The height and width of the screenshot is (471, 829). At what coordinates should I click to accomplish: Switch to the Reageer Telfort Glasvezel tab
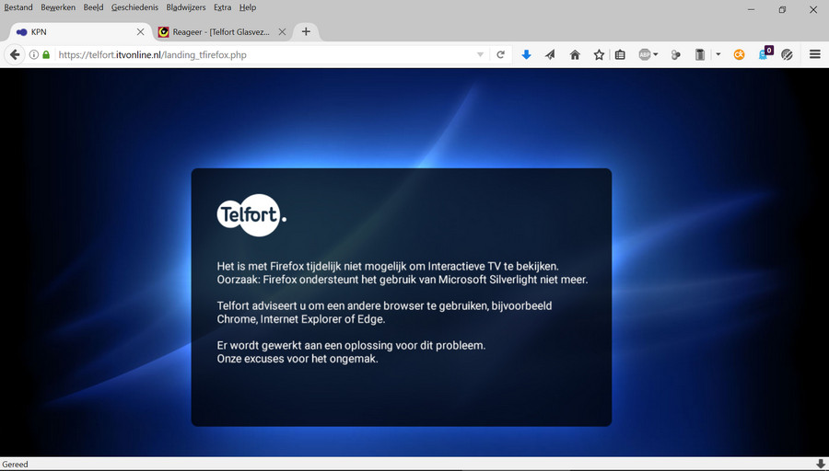pos(221,31)
